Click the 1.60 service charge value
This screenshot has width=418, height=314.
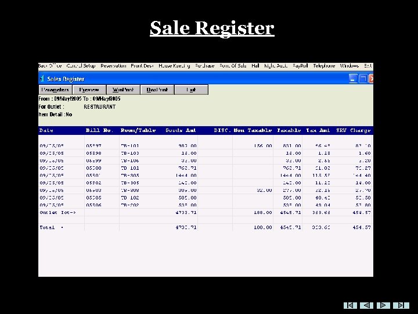[x=365, y=154]
